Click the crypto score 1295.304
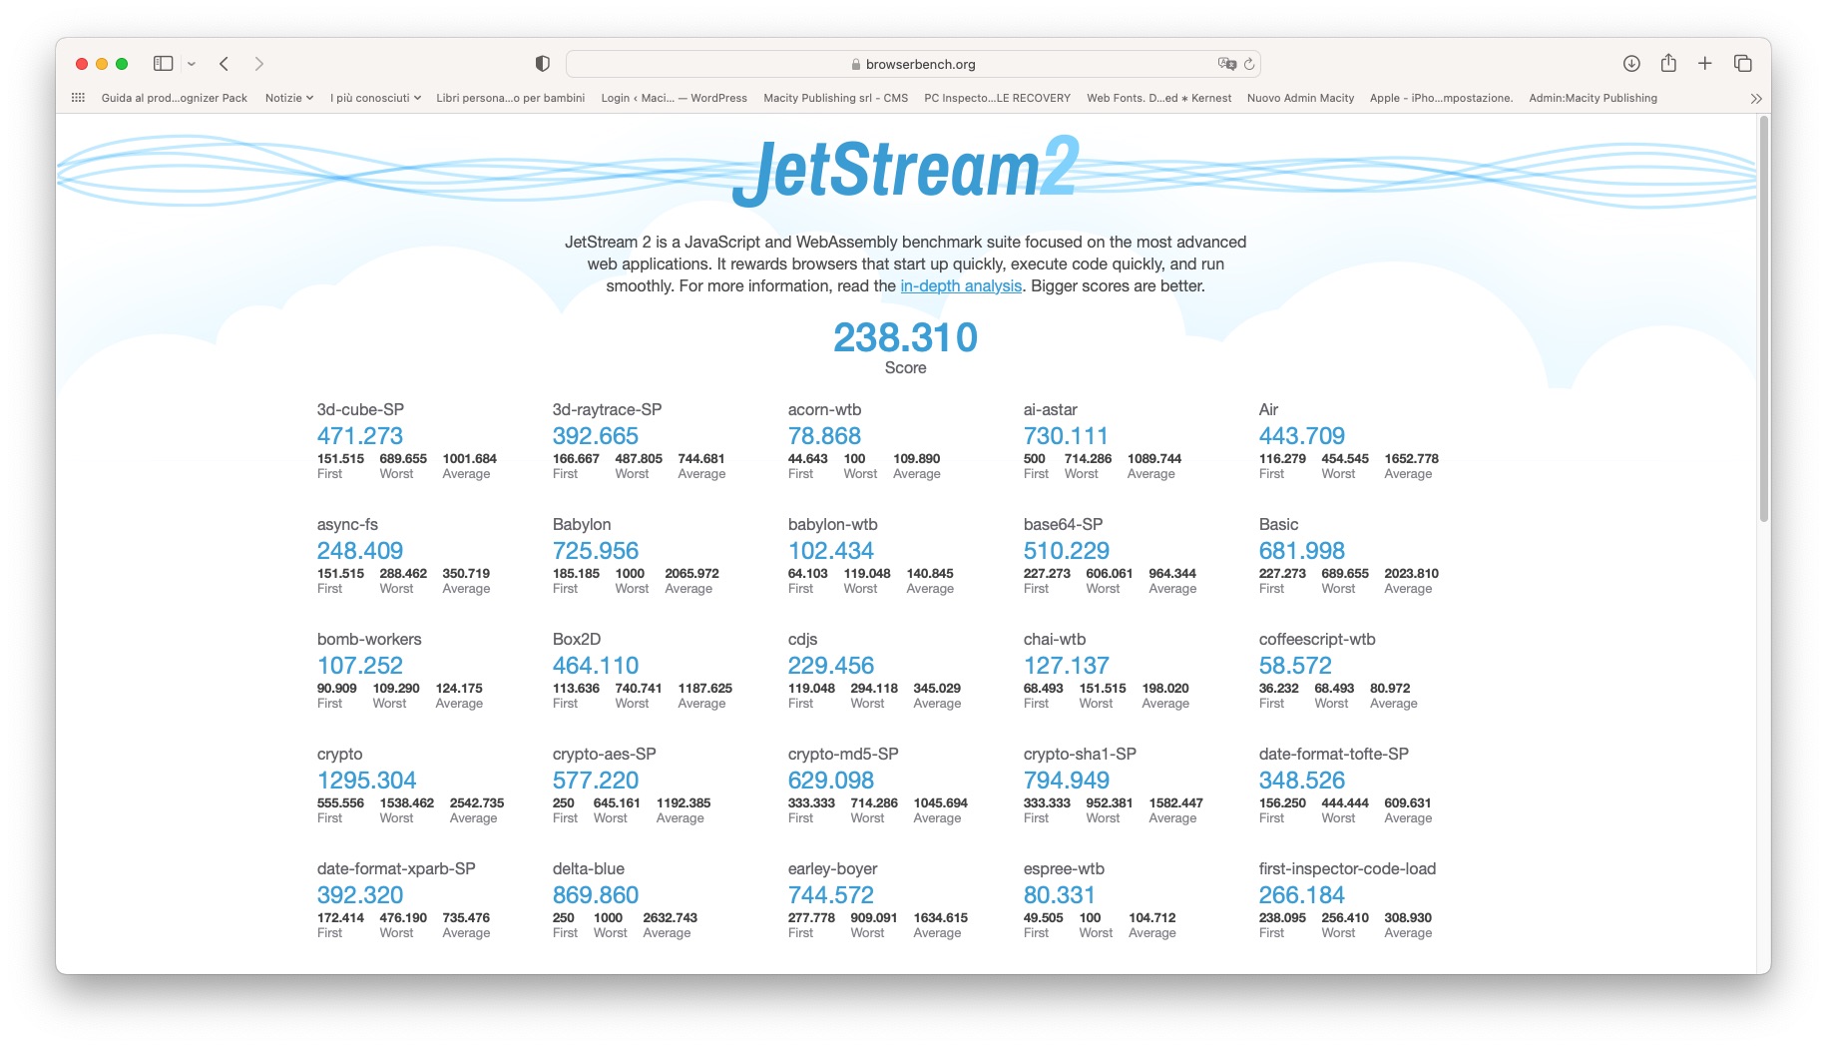 pyautogui.click(x=367, y=781)
